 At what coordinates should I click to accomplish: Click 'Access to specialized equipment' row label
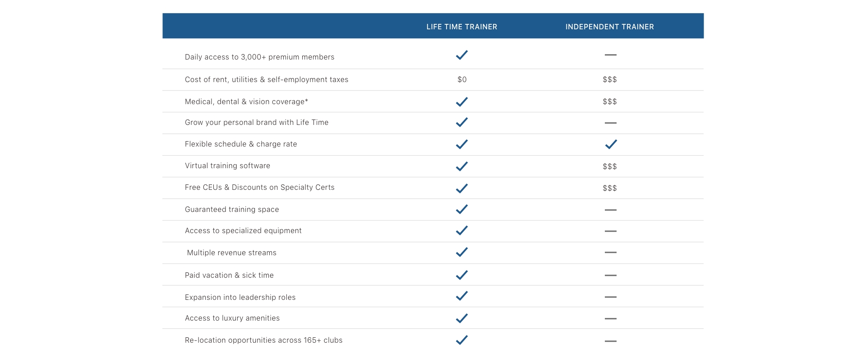(x=243, y=231)
